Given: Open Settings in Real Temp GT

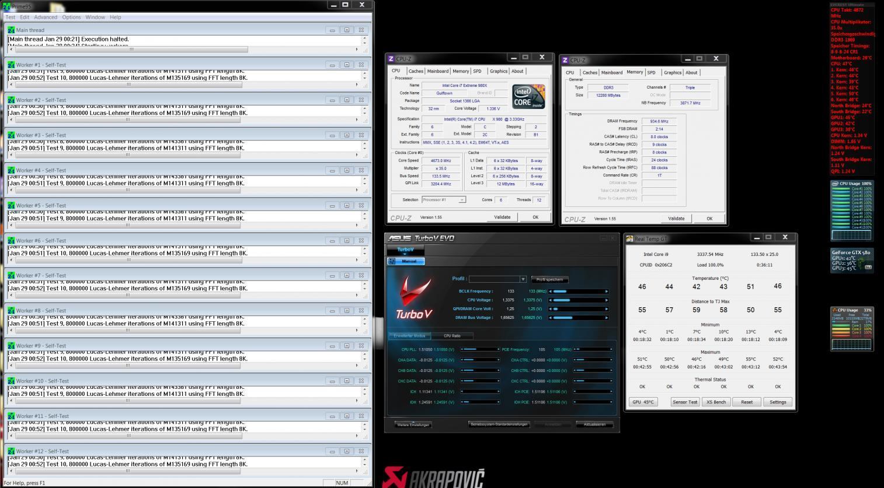Looking at the screenshot, I should point(778,402).
